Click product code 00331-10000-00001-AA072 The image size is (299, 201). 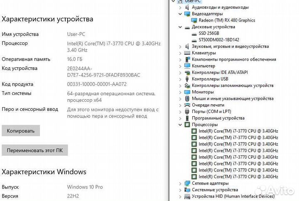tap(97, 84)
